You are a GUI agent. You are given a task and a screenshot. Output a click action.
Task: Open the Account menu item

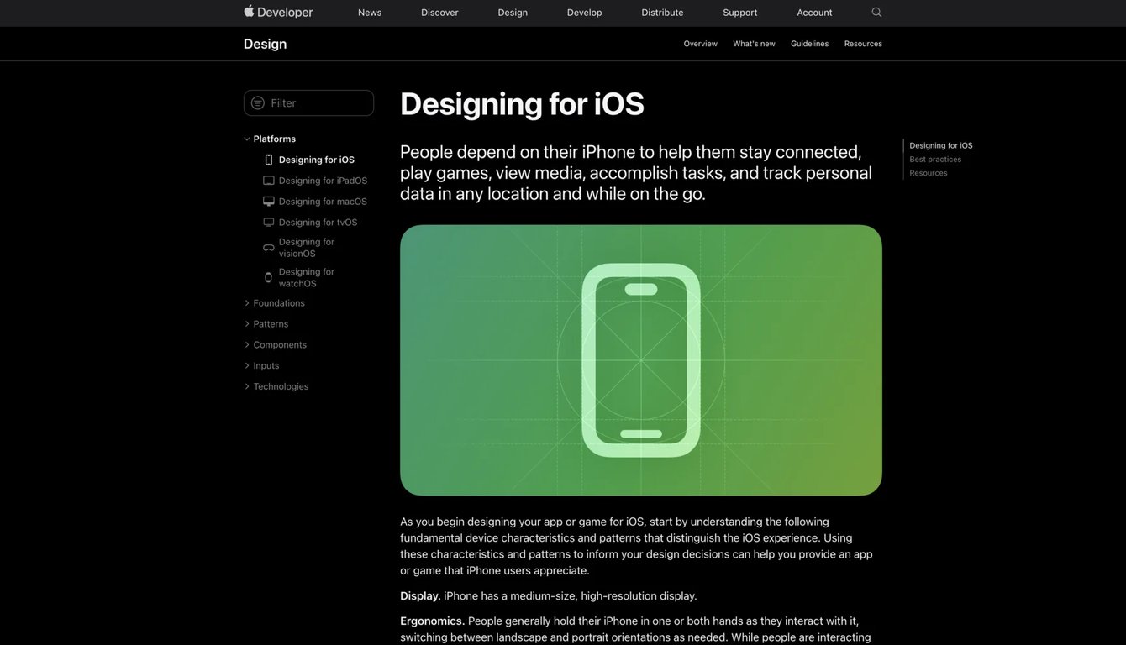815,13
